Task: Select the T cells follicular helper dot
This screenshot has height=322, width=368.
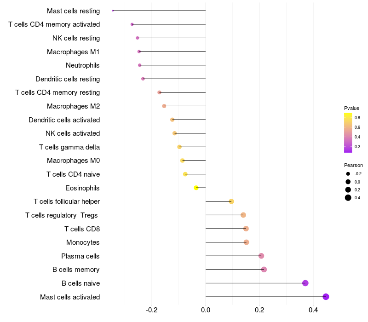Action: pos(231,201)
